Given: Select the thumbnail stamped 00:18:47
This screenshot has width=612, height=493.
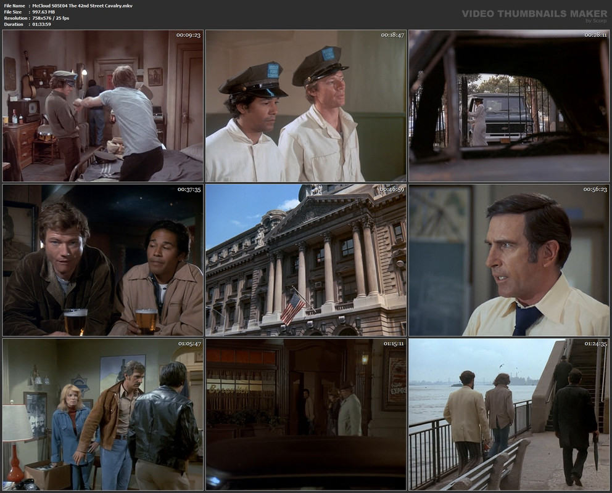Looking at the screenshot, I should (x=306, y=106).
